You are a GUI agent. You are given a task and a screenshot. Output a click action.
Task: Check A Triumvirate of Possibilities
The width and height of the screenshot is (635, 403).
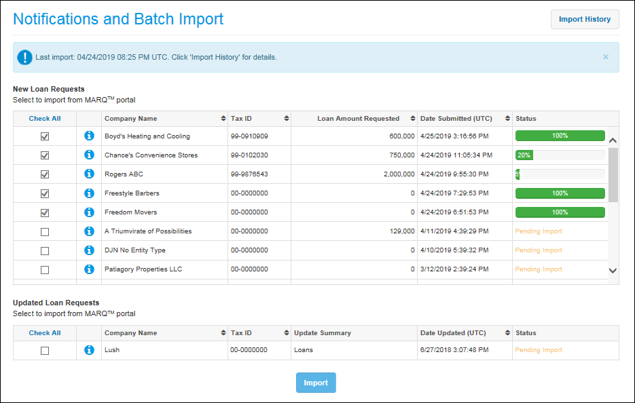pyautogui.click(x=45, y=232)
